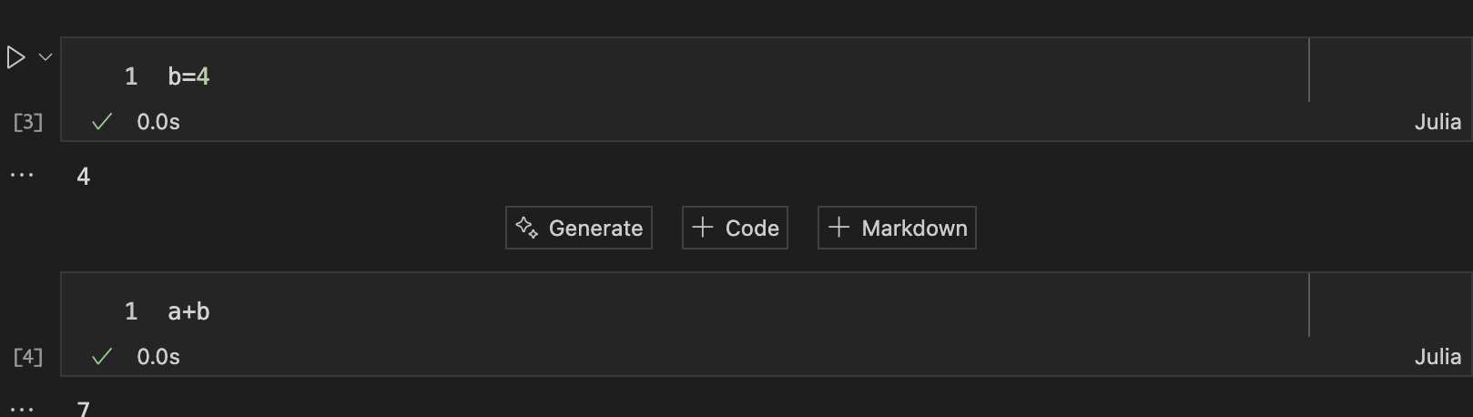The height and width of the screenshot is (417, 1473).
Task: Insert a new Markdown cell
Action: click(x=897, y=228)
